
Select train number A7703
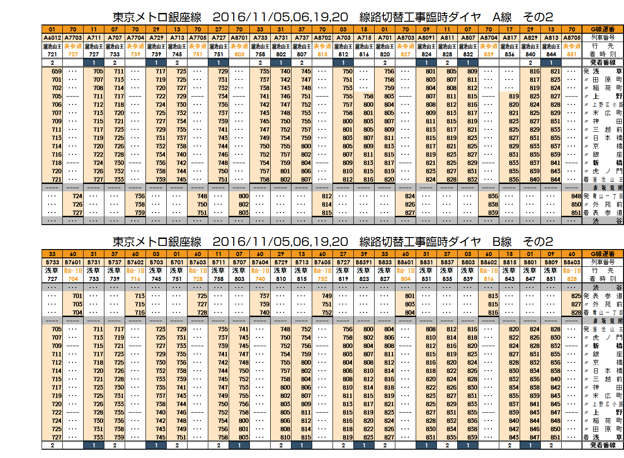[73, 38]
